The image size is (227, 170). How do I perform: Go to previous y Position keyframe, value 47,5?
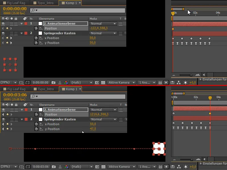click(3, 129)
